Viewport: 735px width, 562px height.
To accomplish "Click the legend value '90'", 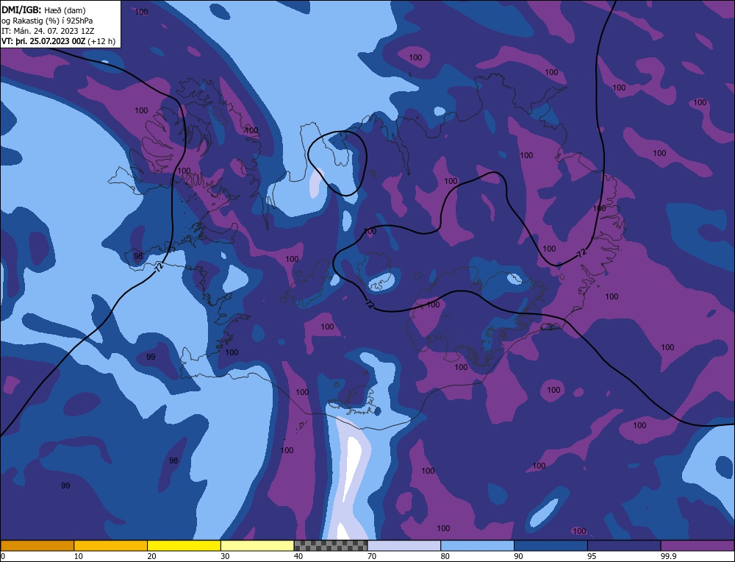I will click(518, 556).
